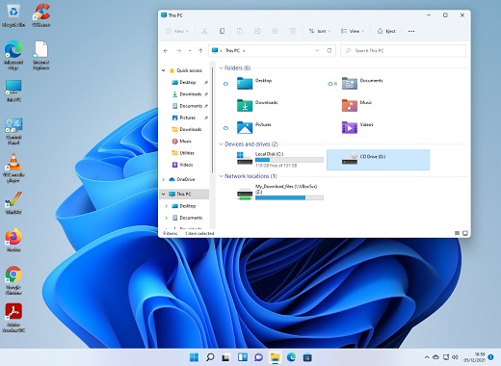Switch to details view icon in status bar
The width and height of the screenshot is (501, 366).
[x=457, y=233]
